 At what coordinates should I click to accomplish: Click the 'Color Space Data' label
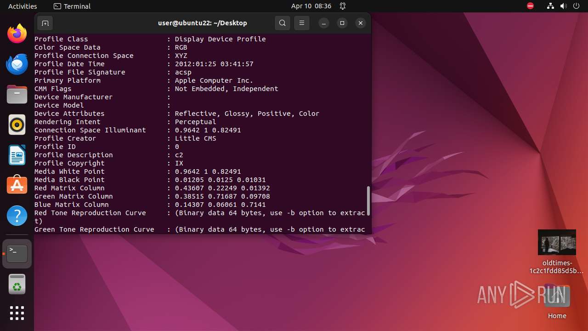(68, 47)
